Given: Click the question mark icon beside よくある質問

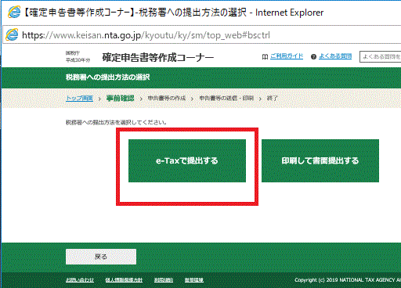Looking at the screenshot, I should pos(313,56).
